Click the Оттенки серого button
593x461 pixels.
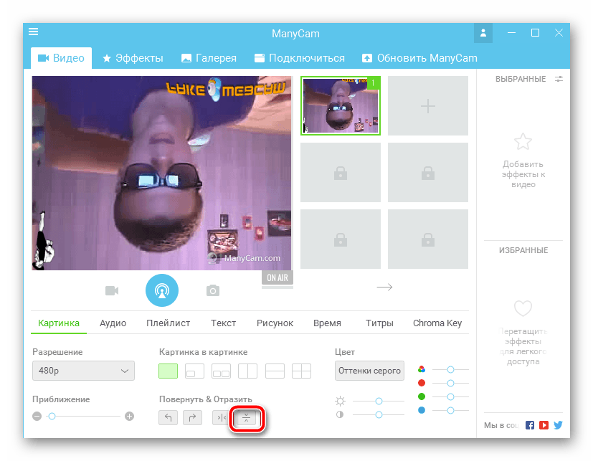369,371
